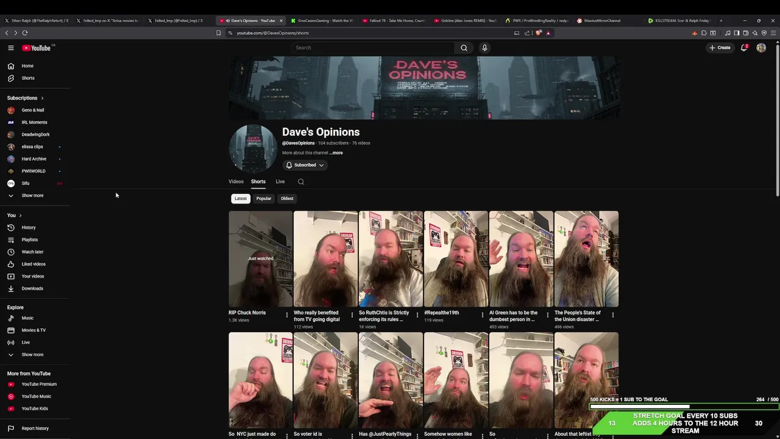
Task: Expand Subscriptions section chevron
Action: [42, 98]
